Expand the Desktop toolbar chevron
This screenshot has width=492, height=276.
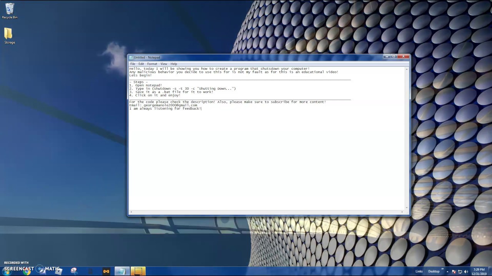coord(442,269)
